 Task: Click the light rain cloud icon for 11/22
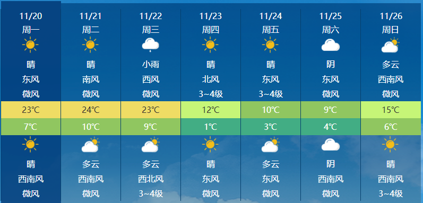pos(151,45)
